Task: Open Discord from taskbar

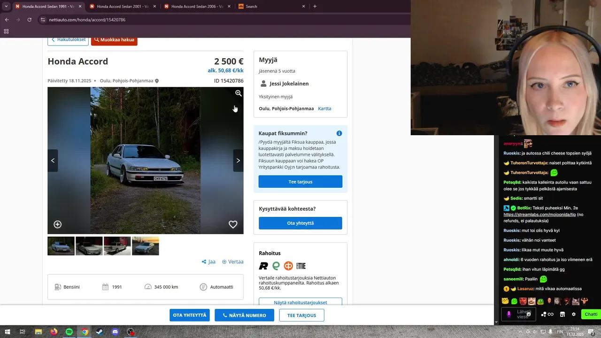Action: coord(115,332)
